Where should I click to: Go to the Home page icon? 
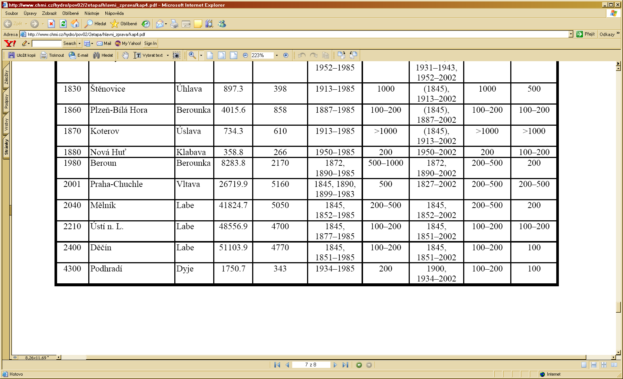coord(75,24)
